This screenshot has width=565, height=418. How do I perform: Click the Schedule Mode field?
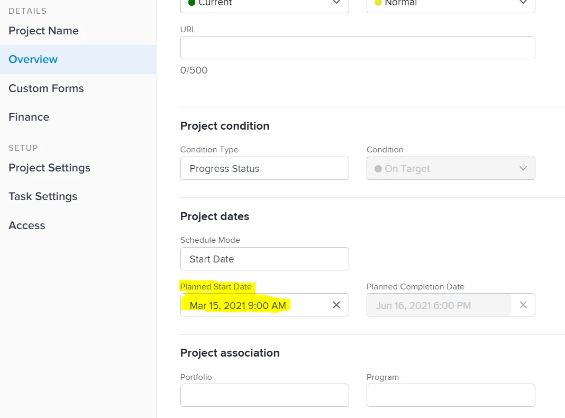264,259
